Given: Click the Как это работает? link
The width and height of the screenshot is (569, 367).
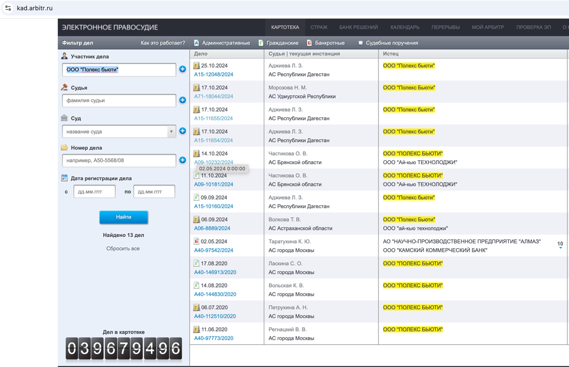Looking at the screenshot, I should [163, 43].
